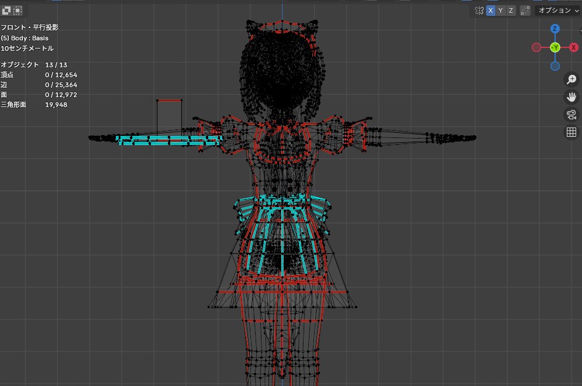582x386 pixels.
Task: Open the オプション dropdown
Action: (556, 10)
